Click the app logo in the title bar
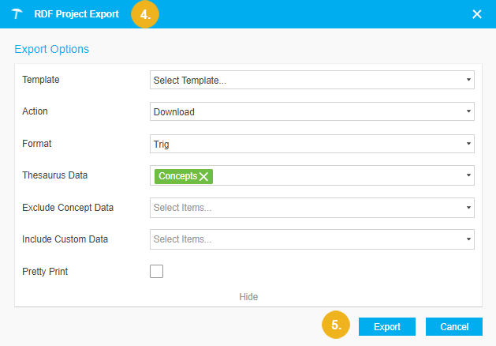The height and width of the screenshot is (346, 496). (x=19, y=14)
